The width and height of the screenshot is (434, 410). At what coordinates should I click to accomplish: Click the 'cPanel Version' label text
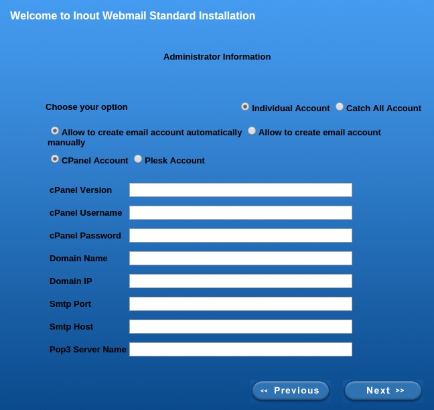pos(80,190)
